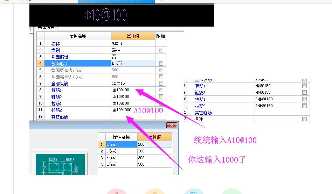Edit the 12⌀16 longitudinal bar value
The height and width of the screenshot is (194, 332).
(133, 83)
